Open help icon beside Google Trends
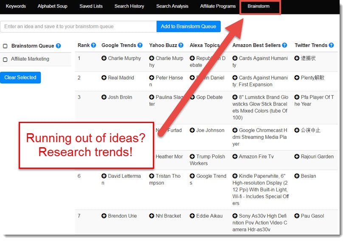 tap(140, 45)
